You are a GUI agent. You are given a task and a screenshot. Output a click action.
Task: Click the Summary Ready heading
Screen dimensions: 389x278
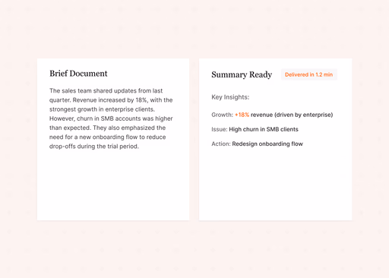(242, 74)
